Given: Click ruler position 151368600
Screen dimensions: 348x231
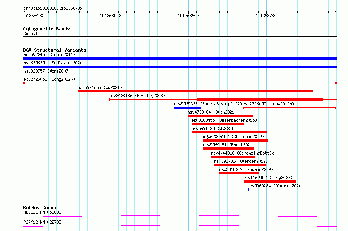Looking at the screenshot, I should point(188,16).
